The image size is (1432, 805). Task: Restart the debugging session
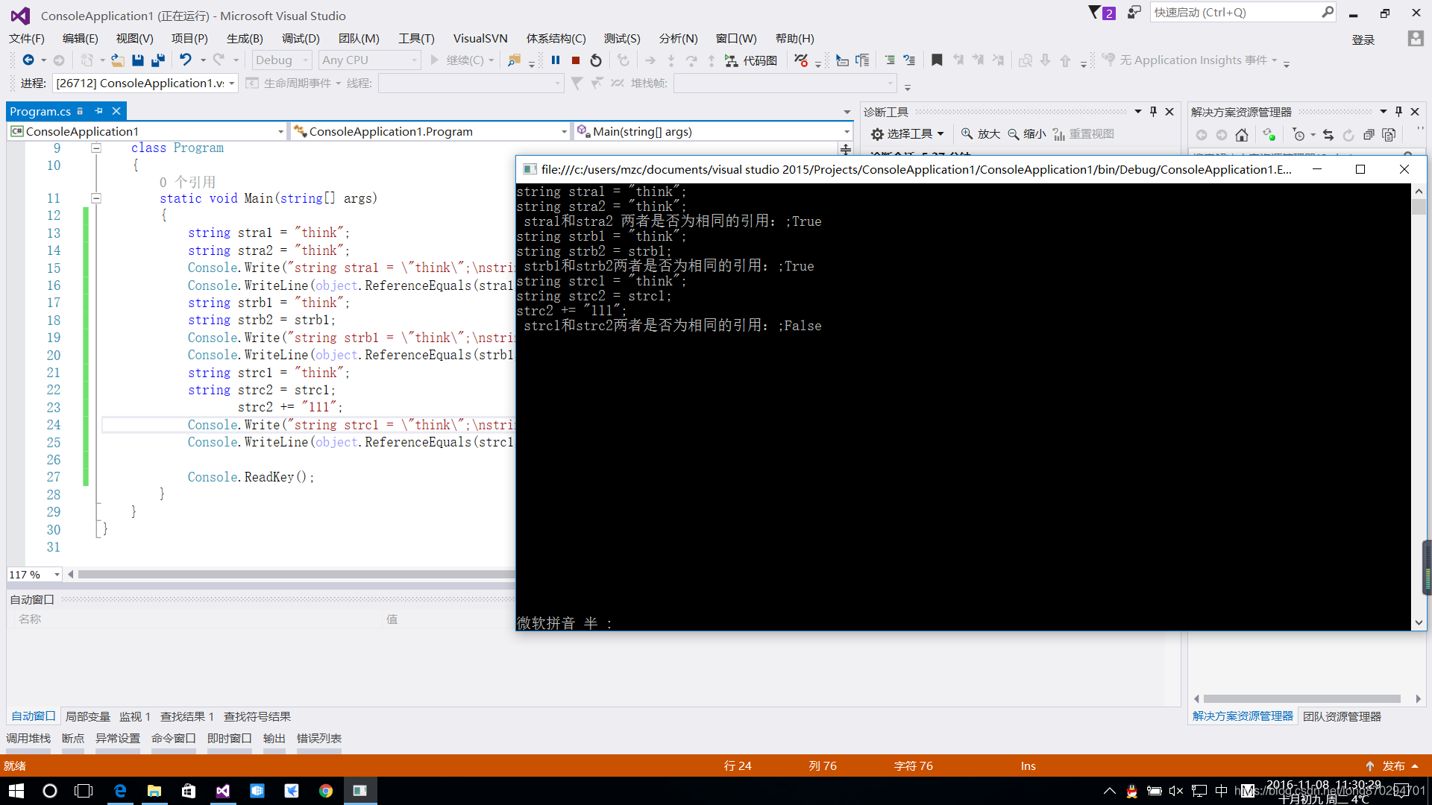[x=596, y=60]
